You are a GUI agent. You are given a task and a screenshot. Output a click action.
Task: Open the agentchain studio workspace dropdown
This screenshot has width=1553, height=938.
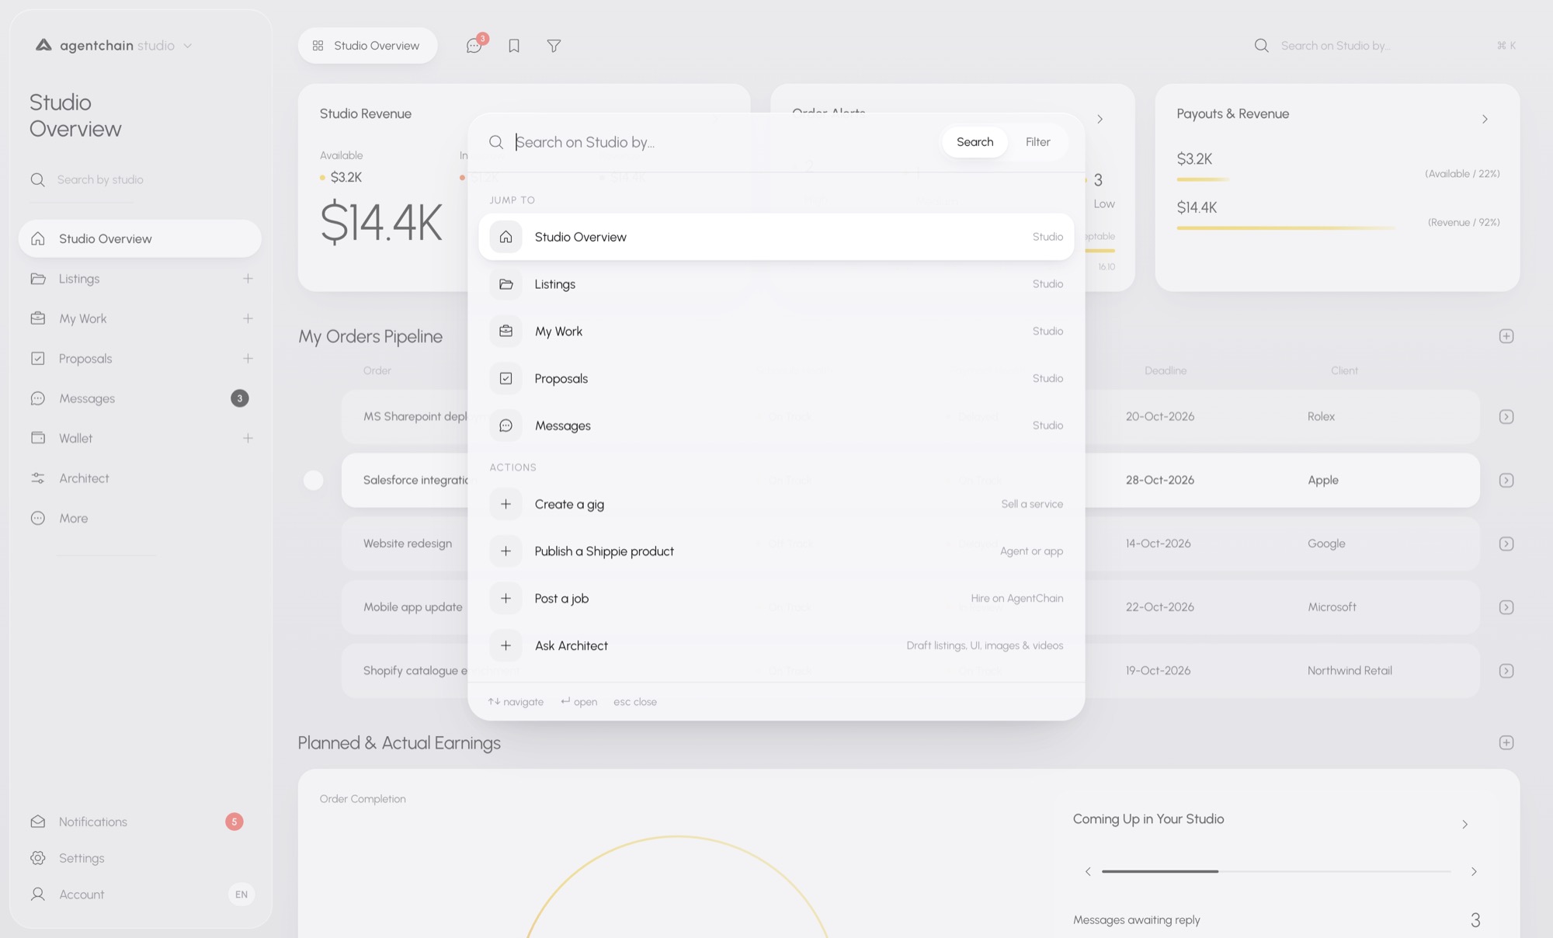point(114,46)
